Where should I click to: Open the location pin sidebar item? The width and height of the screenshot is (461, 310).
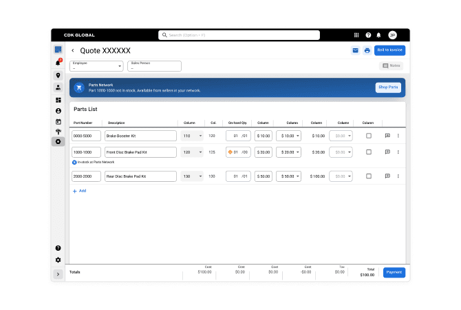58,75
